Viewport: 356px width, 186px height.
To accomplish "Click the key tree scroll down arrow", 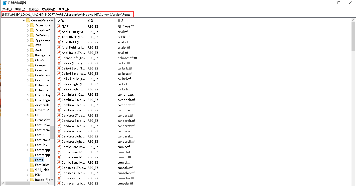I will (x=52, y=179).
